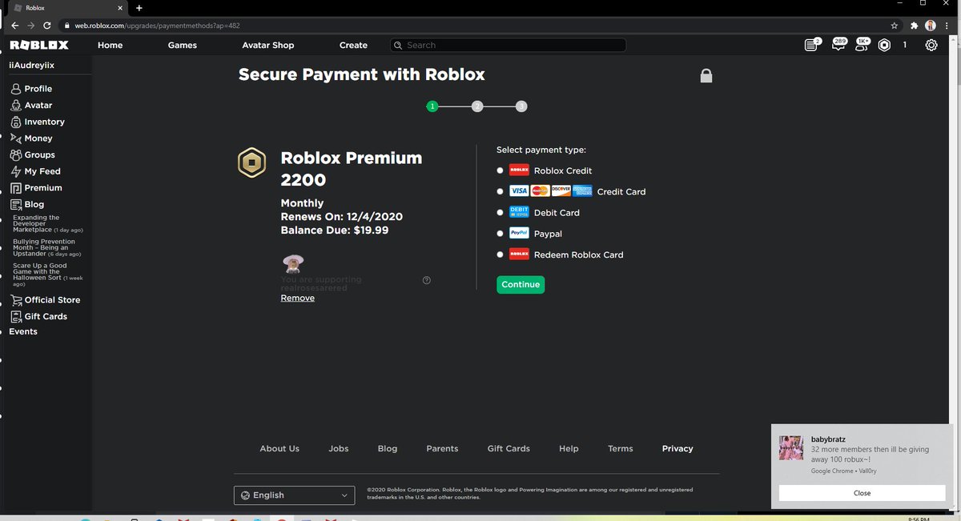The width and height of the screenshot is (961, 521).
Task: Click the Avatar icon in the sidebar
Action: [16, 105]
